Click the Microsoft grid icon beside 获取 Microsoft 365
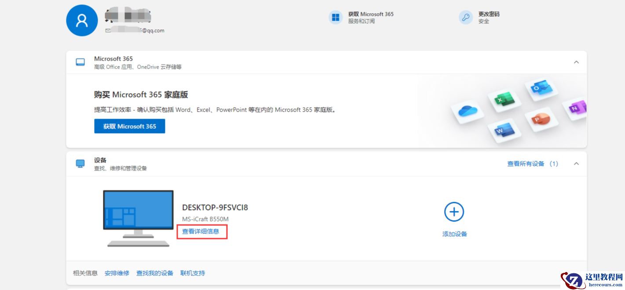 pos(336,17)
